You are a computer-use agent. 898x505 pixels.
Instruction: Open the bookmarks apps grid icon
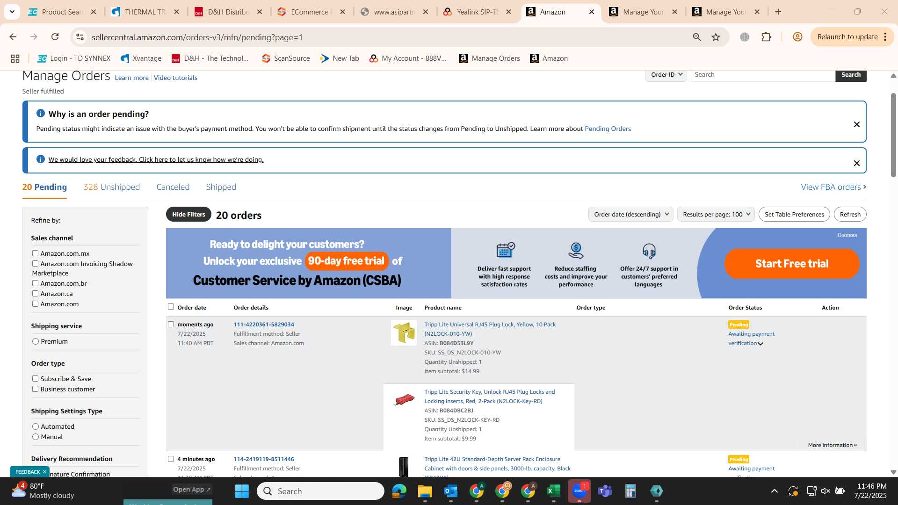pos(15,58)
